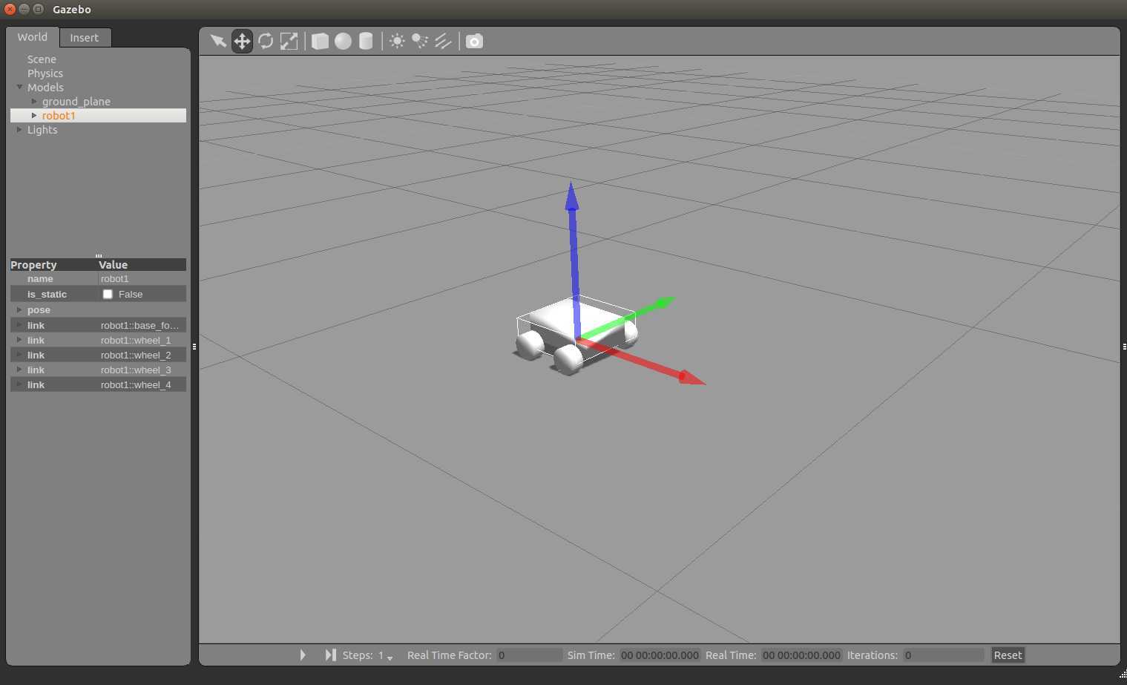Expand the robot1::wheel_2 link property

[x=19, y=355]
